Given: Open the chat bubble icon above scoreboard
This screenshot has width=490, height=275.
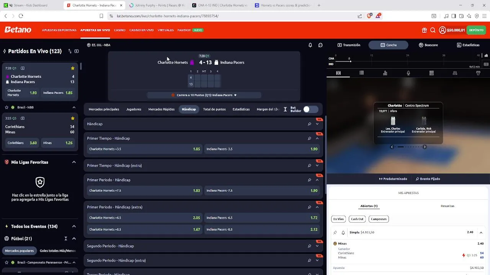Looking at the screenshot, I should pos(320,45).
